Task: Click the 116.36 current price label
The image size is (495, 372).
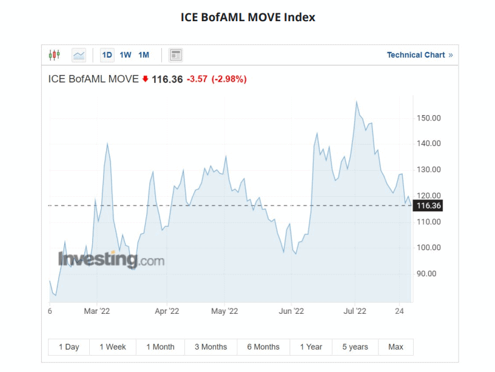Action: [428, 206]
